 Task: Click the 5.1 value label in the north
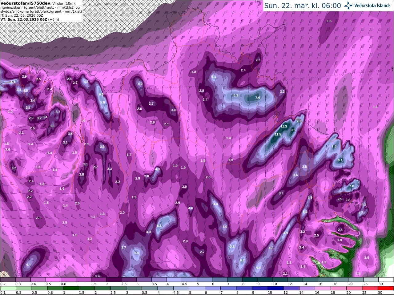coord(214,77)
